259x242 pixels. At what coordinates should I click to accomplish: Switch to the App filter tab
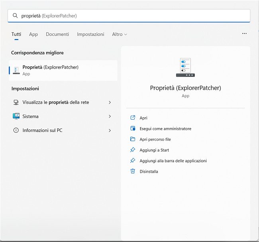coord(33,34)
